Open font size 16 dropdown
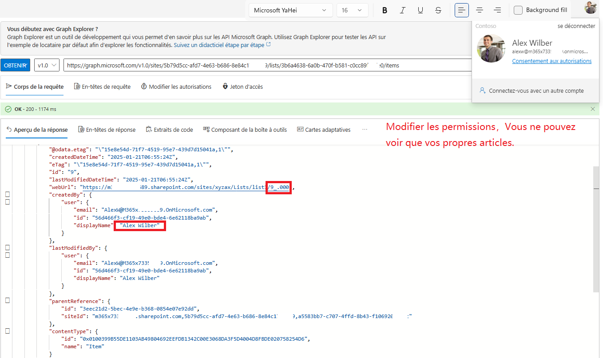The image size is (603, 358). pyautogui.click(x=353, y=10)
